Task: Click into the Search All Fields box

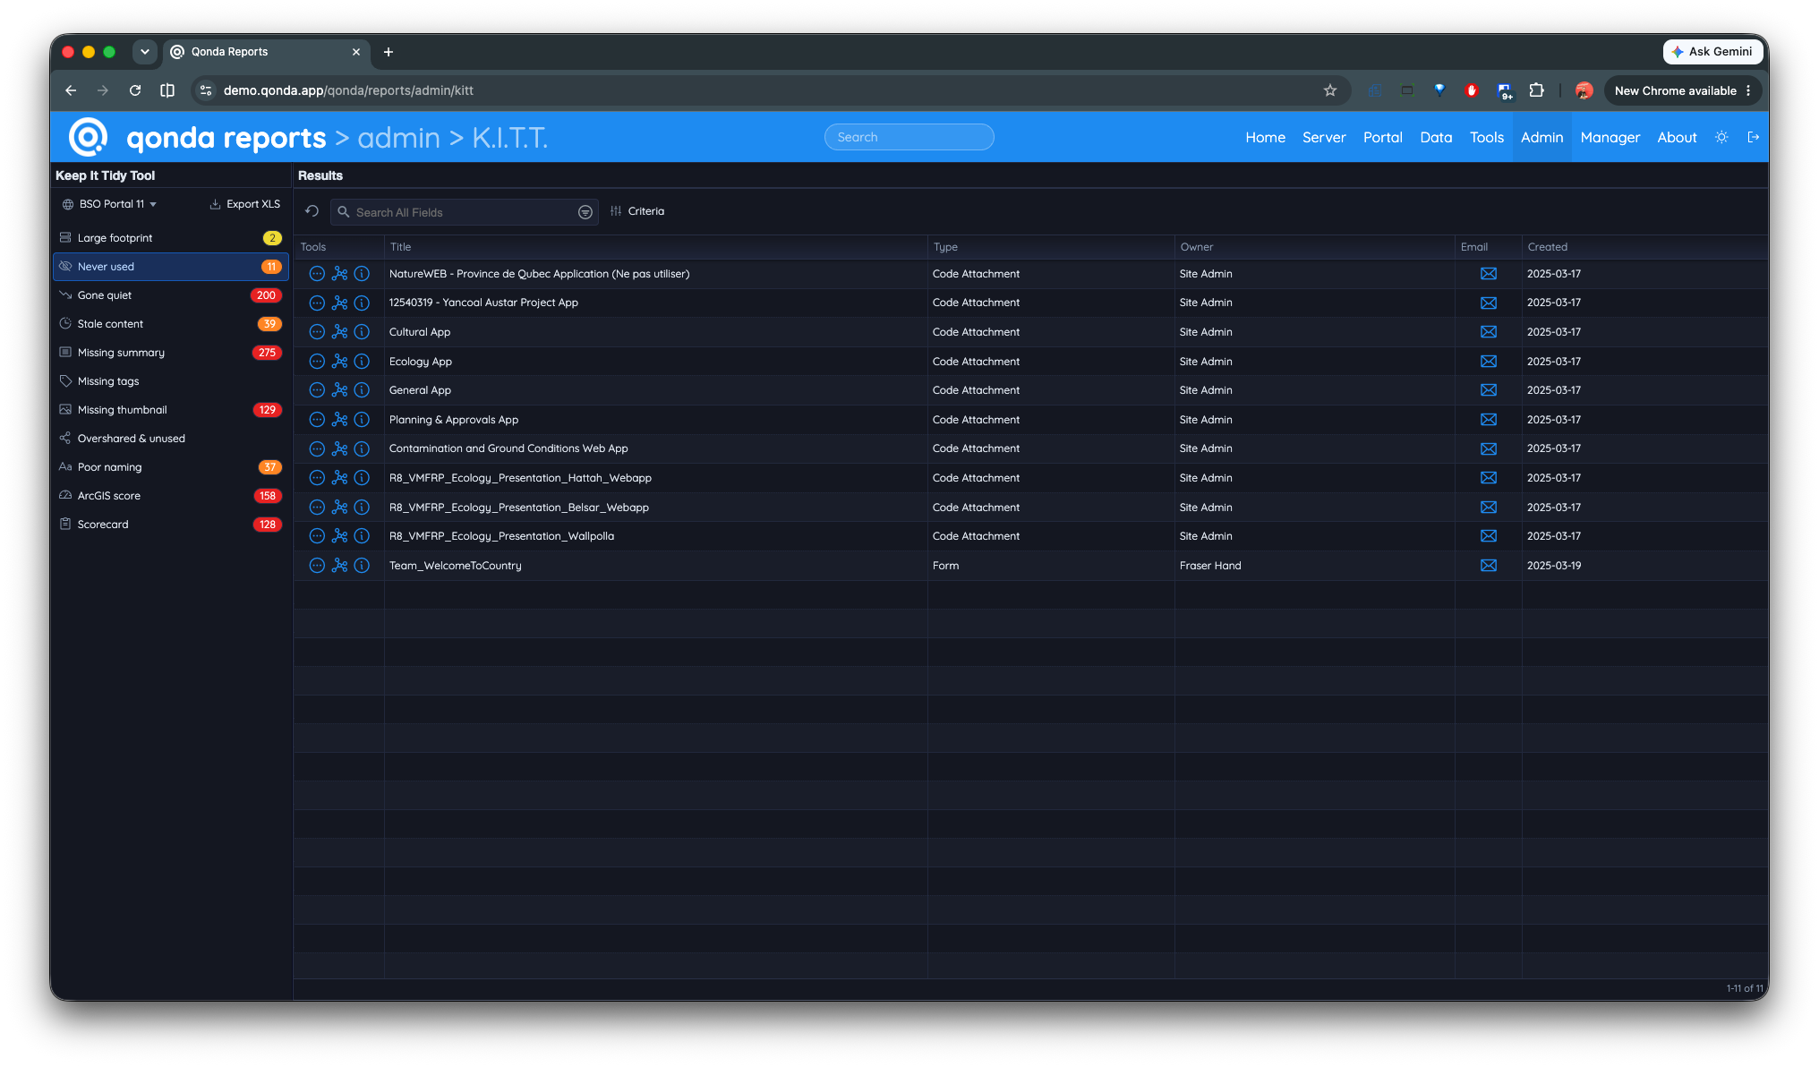Action: [455, 212]
